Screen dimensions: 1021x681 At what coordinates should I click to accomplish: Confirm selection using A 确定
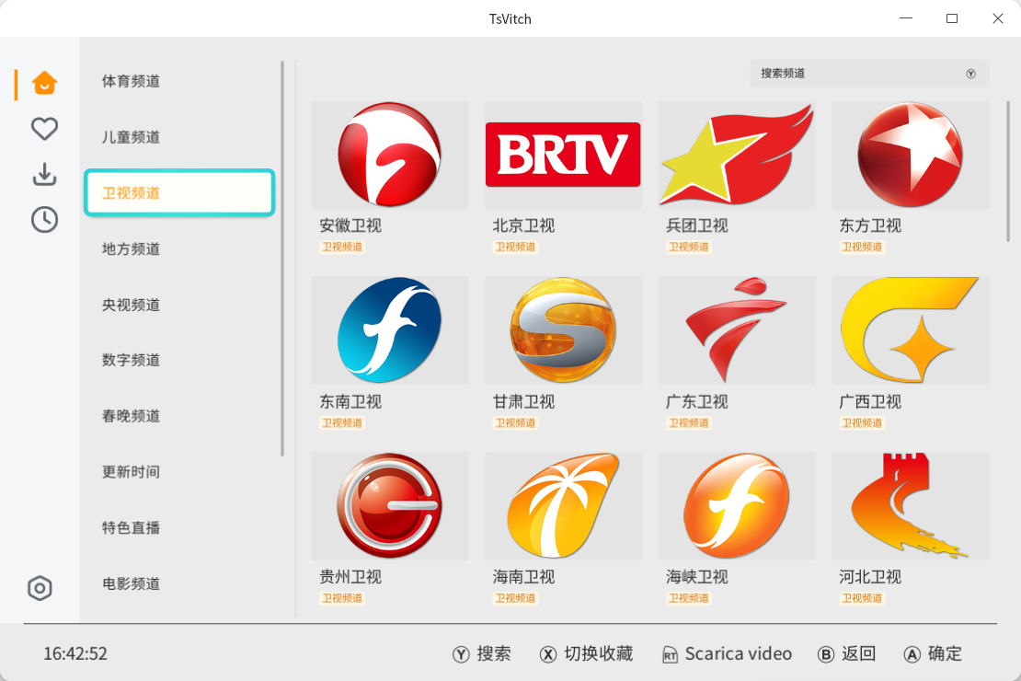931,653
